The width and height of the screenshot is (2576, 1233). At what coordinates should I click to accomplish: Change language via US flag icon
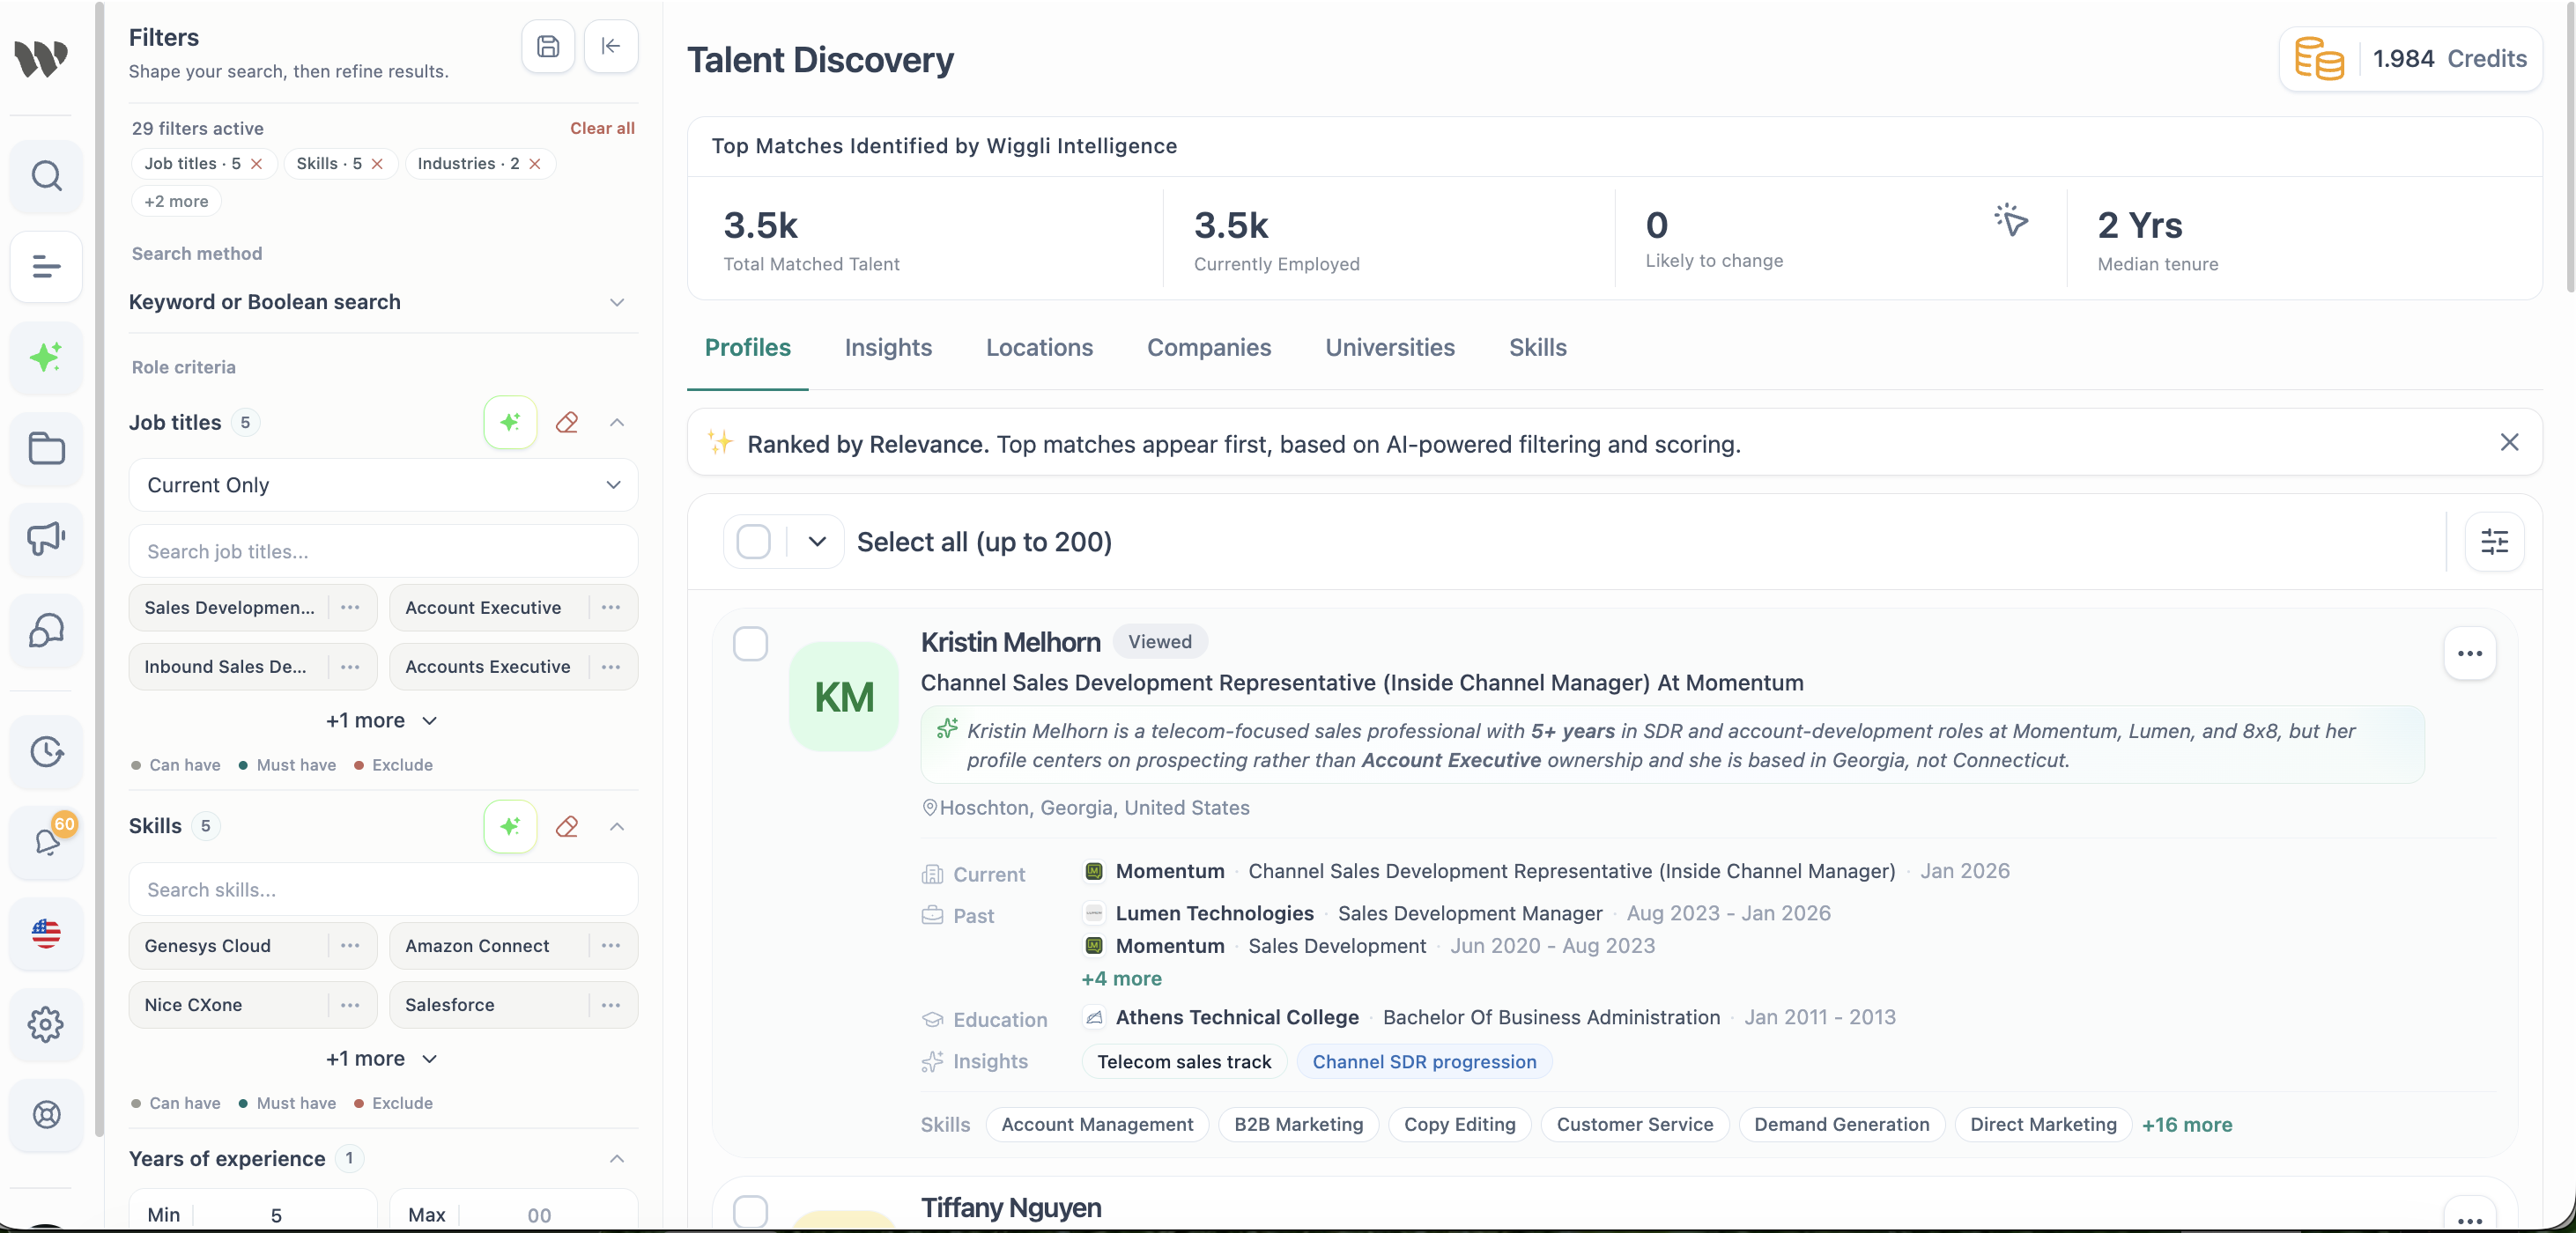point(46,933)
